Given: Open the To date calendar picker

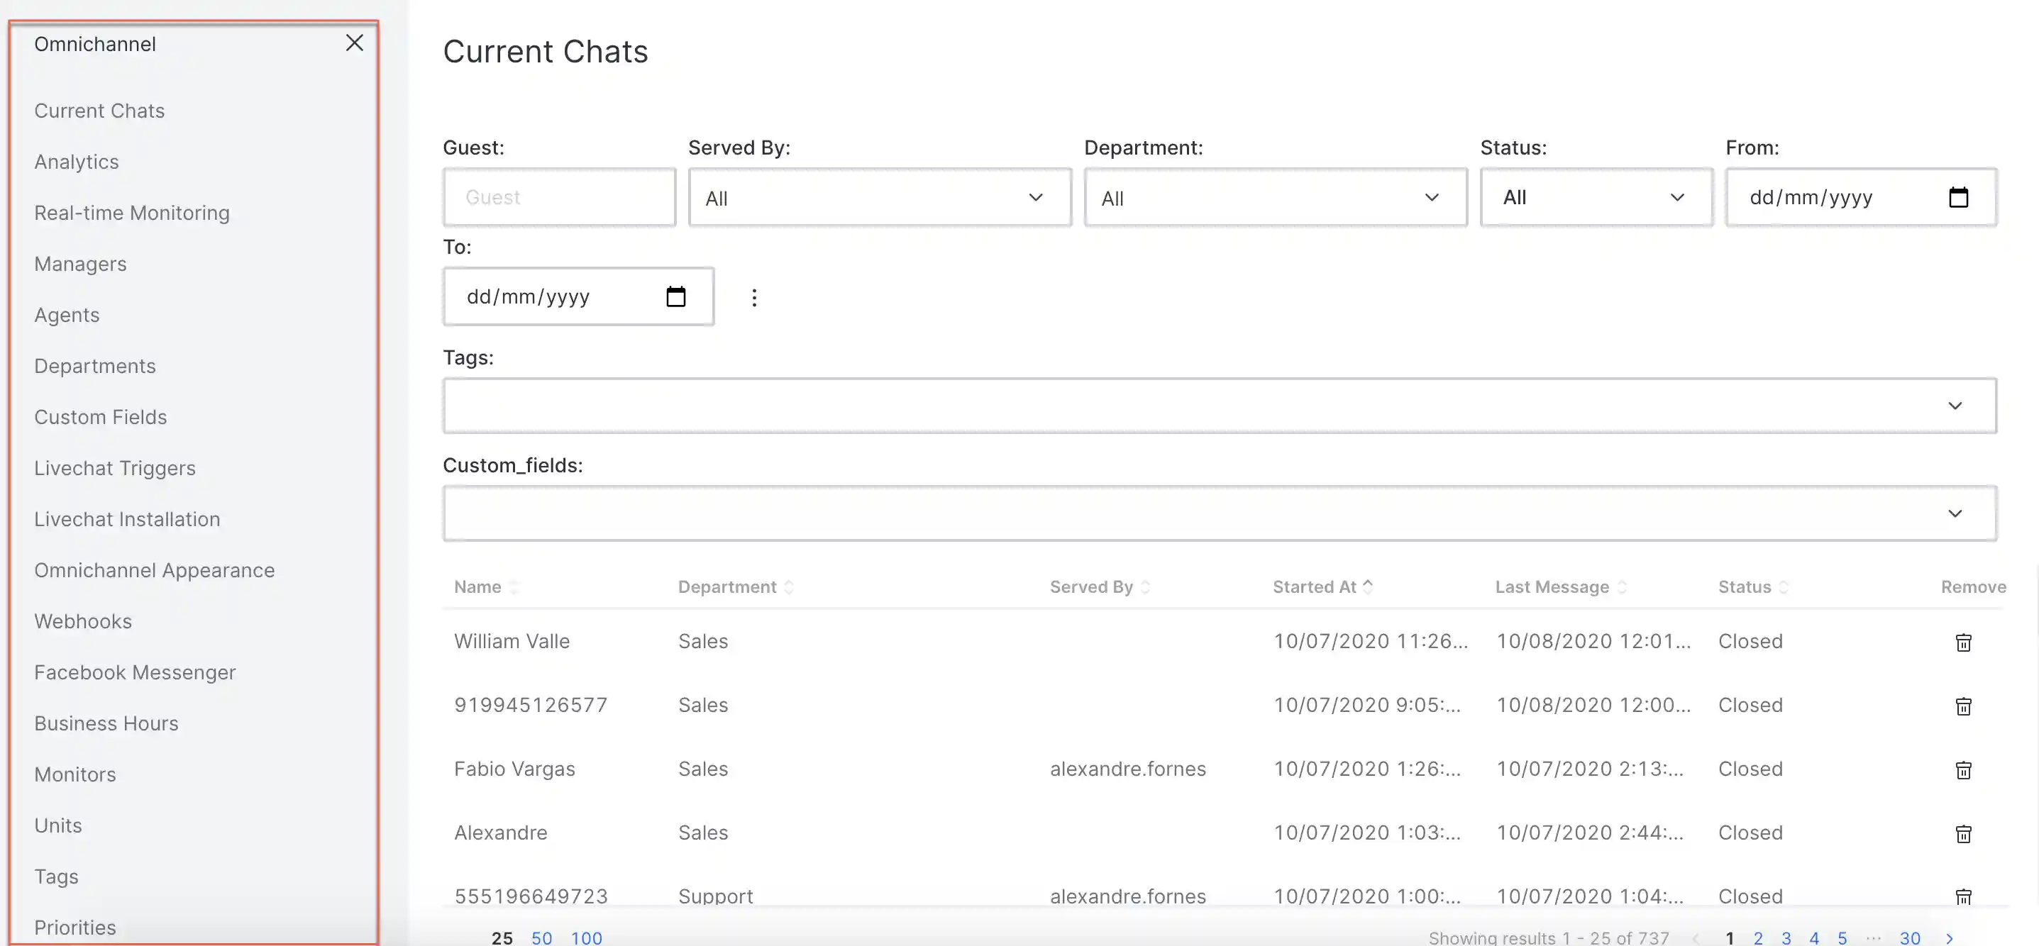Looking at the screenshot, I should pyautogui.click(x=676, y=296).
